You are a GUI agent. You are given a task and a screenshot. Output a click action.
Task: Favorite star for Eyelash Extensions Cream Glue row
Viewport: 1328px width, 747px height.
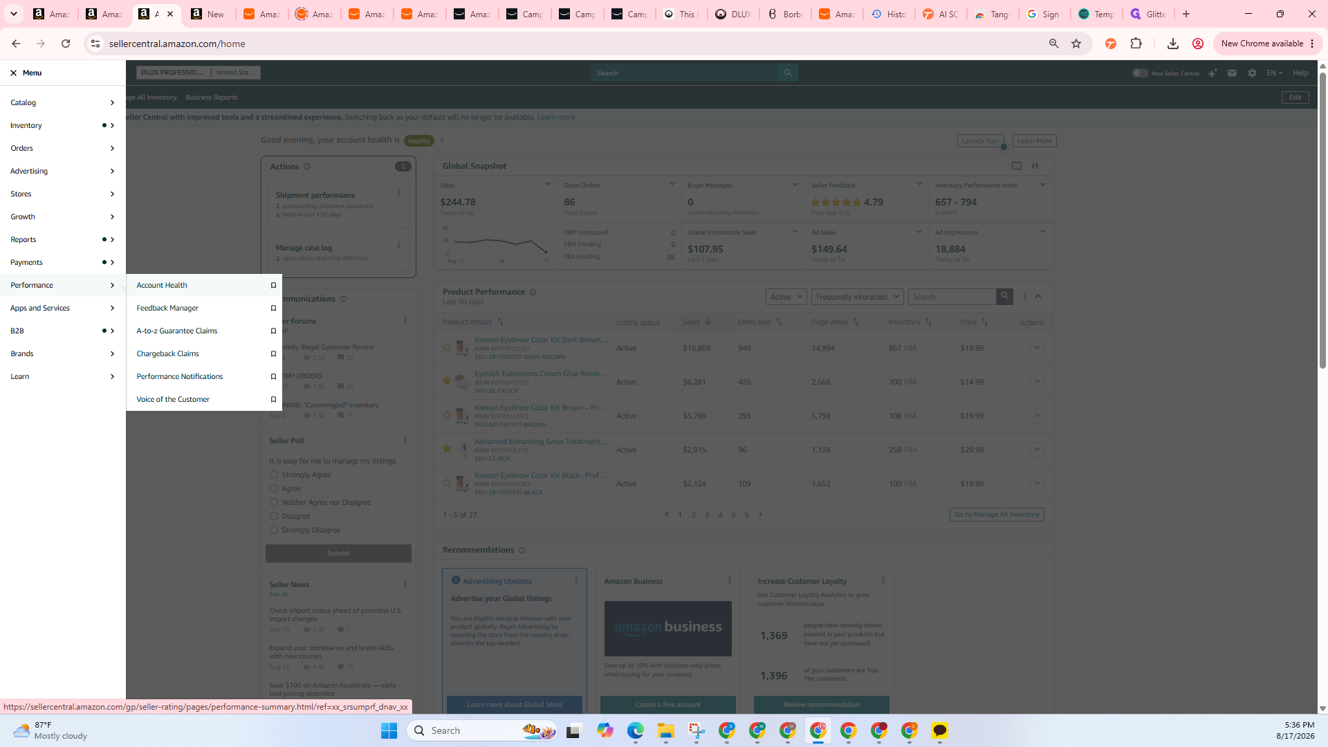click(447, 381)
